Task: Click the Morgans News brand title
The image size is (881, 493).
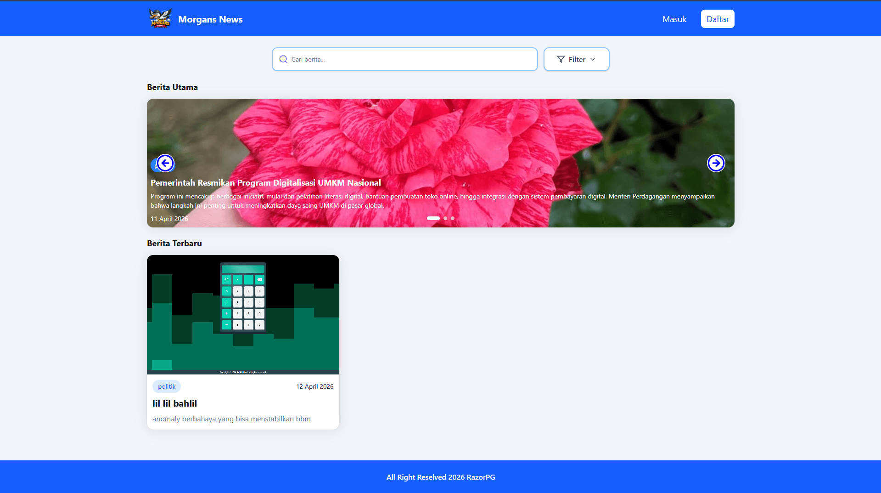Action: 210,19
